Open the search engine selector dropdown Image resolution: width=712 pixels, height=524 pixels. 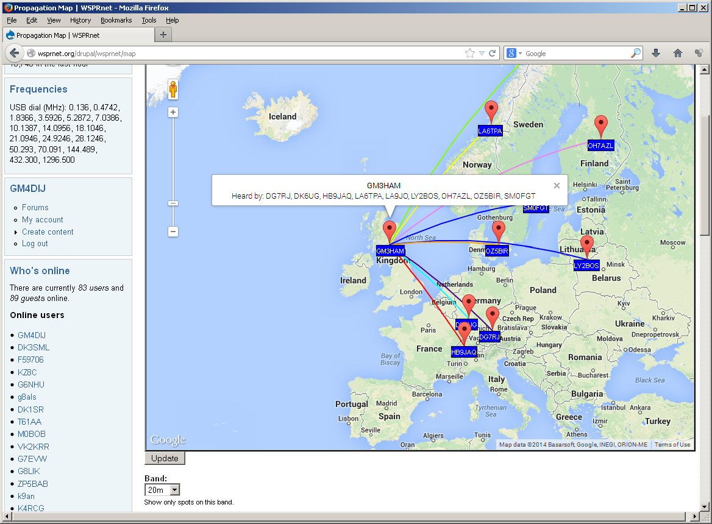click(x=514, y=53)
